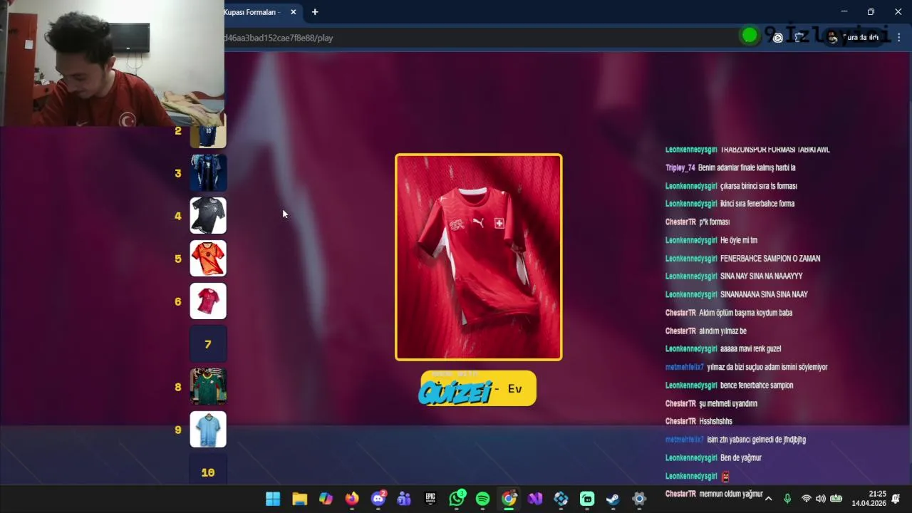Click the address bar URL
The width and height of the screenshot is (912, 513).
[x=279, y=38]
